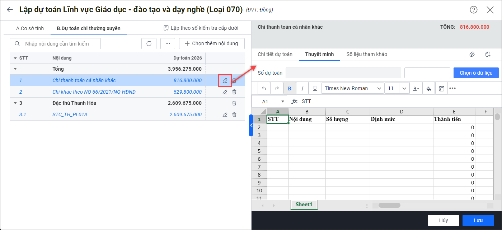Click the redo arrow in the spreadsheet toolbar

tap(277, 88)
